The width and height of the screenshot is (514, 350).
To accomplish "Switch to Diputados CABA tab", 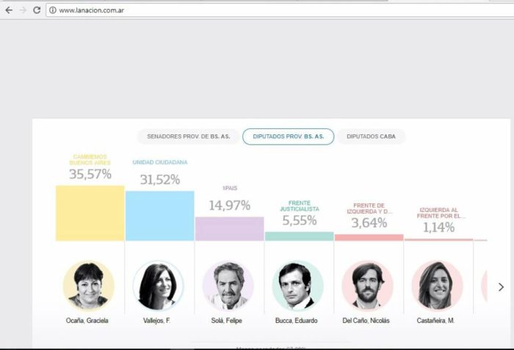I will click(x=371, y=136).
